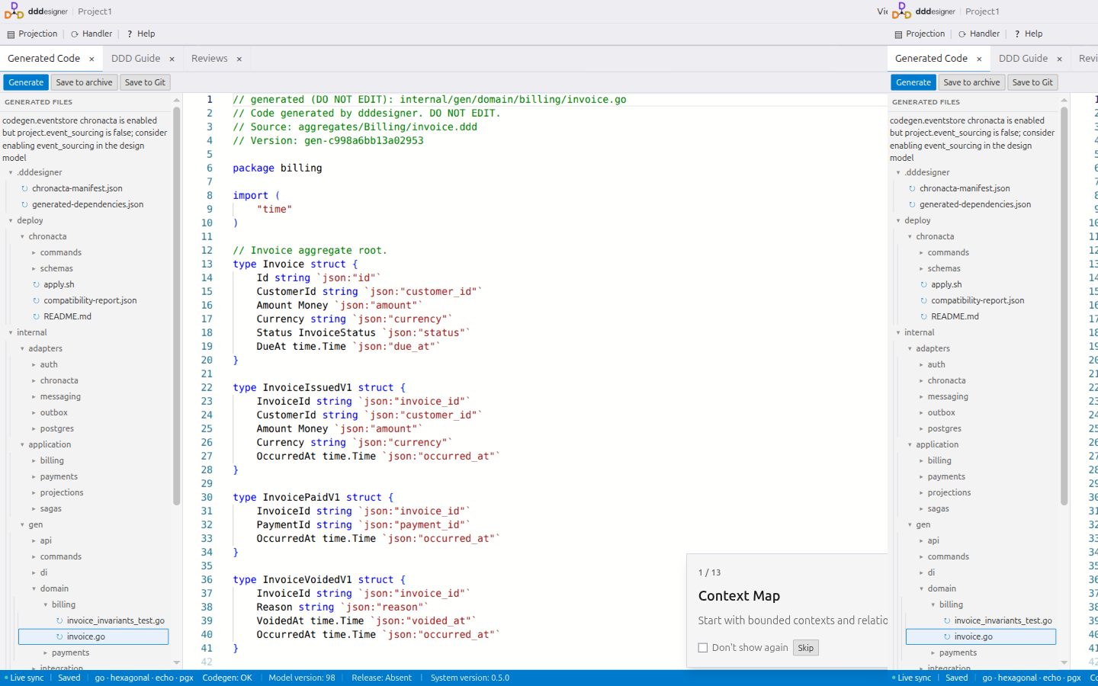Close the DDD Guide tab in the right window
This screenshot has height=686, width=1098.
click(1059, 59)
